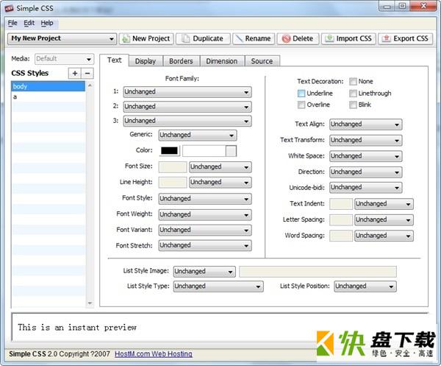The height and width of the screenshot is (366, 441).
Task: Toggle the None text decoration checkbox
Action: click(x=353, y=82)
